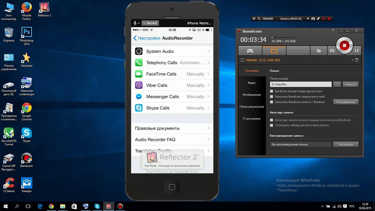Enable Bandicam всегда поверх других окон
Image resolution: width=375 pixels, height=211 pixels.
[272, 91]
